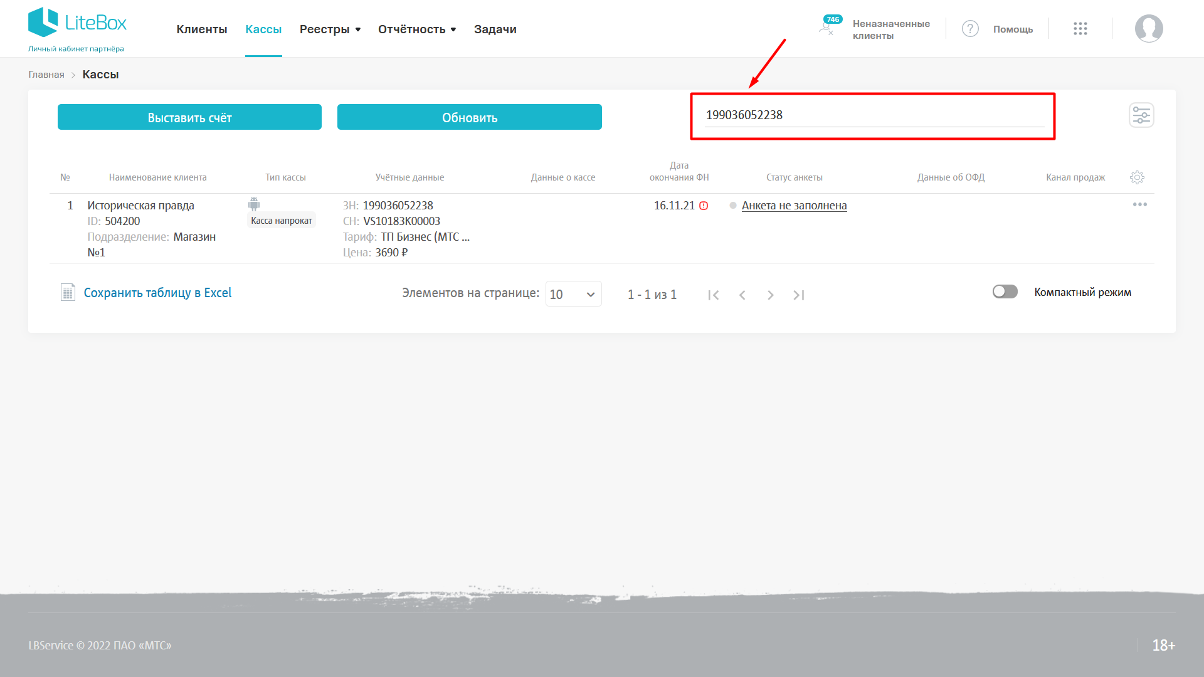Click Историческая правда client name
This screenshot has height=677, width=1204.
(140, 206)
